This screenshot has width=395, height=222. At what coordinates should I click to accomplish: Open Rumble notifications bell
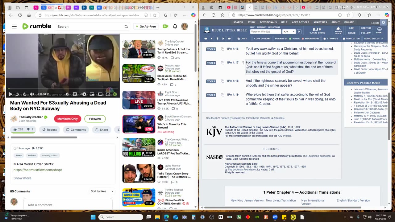pos(175,27)
